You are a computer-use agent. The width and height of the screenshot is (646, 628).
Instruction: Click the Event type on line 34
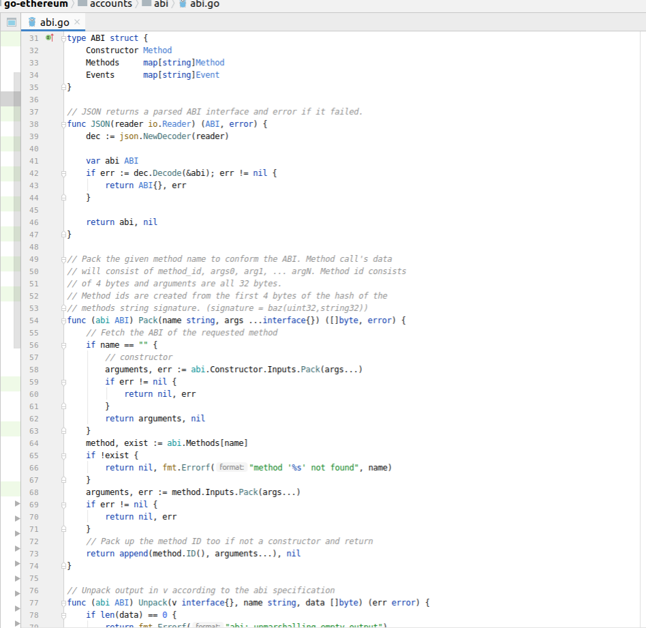tap(208, 74)
